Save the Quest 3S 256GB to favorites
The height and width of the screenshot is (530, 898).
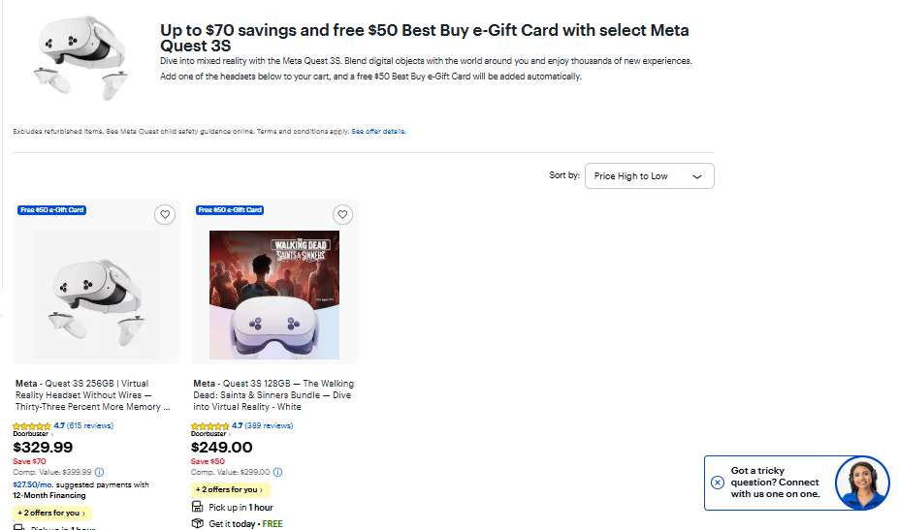tap(165, 215)
